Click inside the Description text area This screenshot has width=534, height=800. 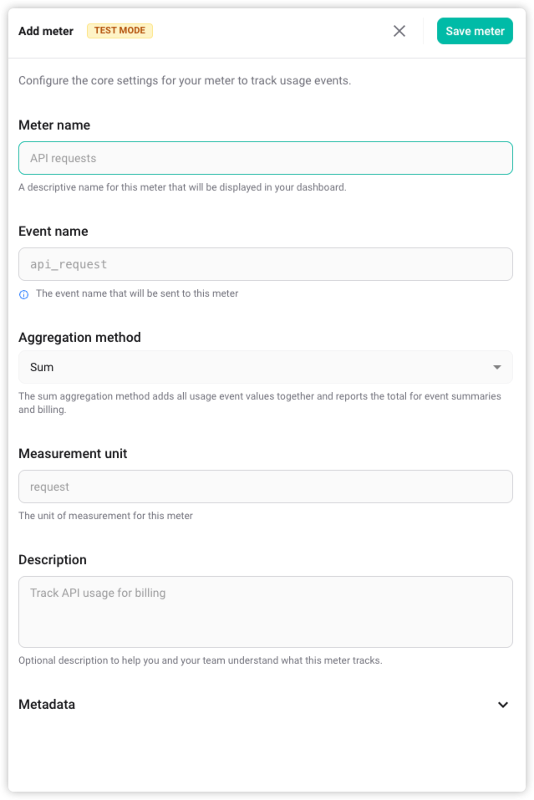tap(265, 611)
